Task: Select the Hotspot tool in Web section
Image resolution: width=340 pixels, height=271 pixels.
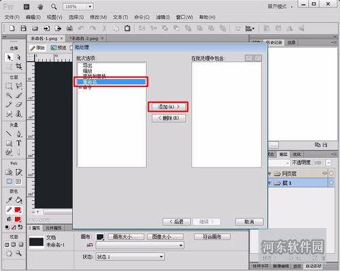Action: coord(9,172)
